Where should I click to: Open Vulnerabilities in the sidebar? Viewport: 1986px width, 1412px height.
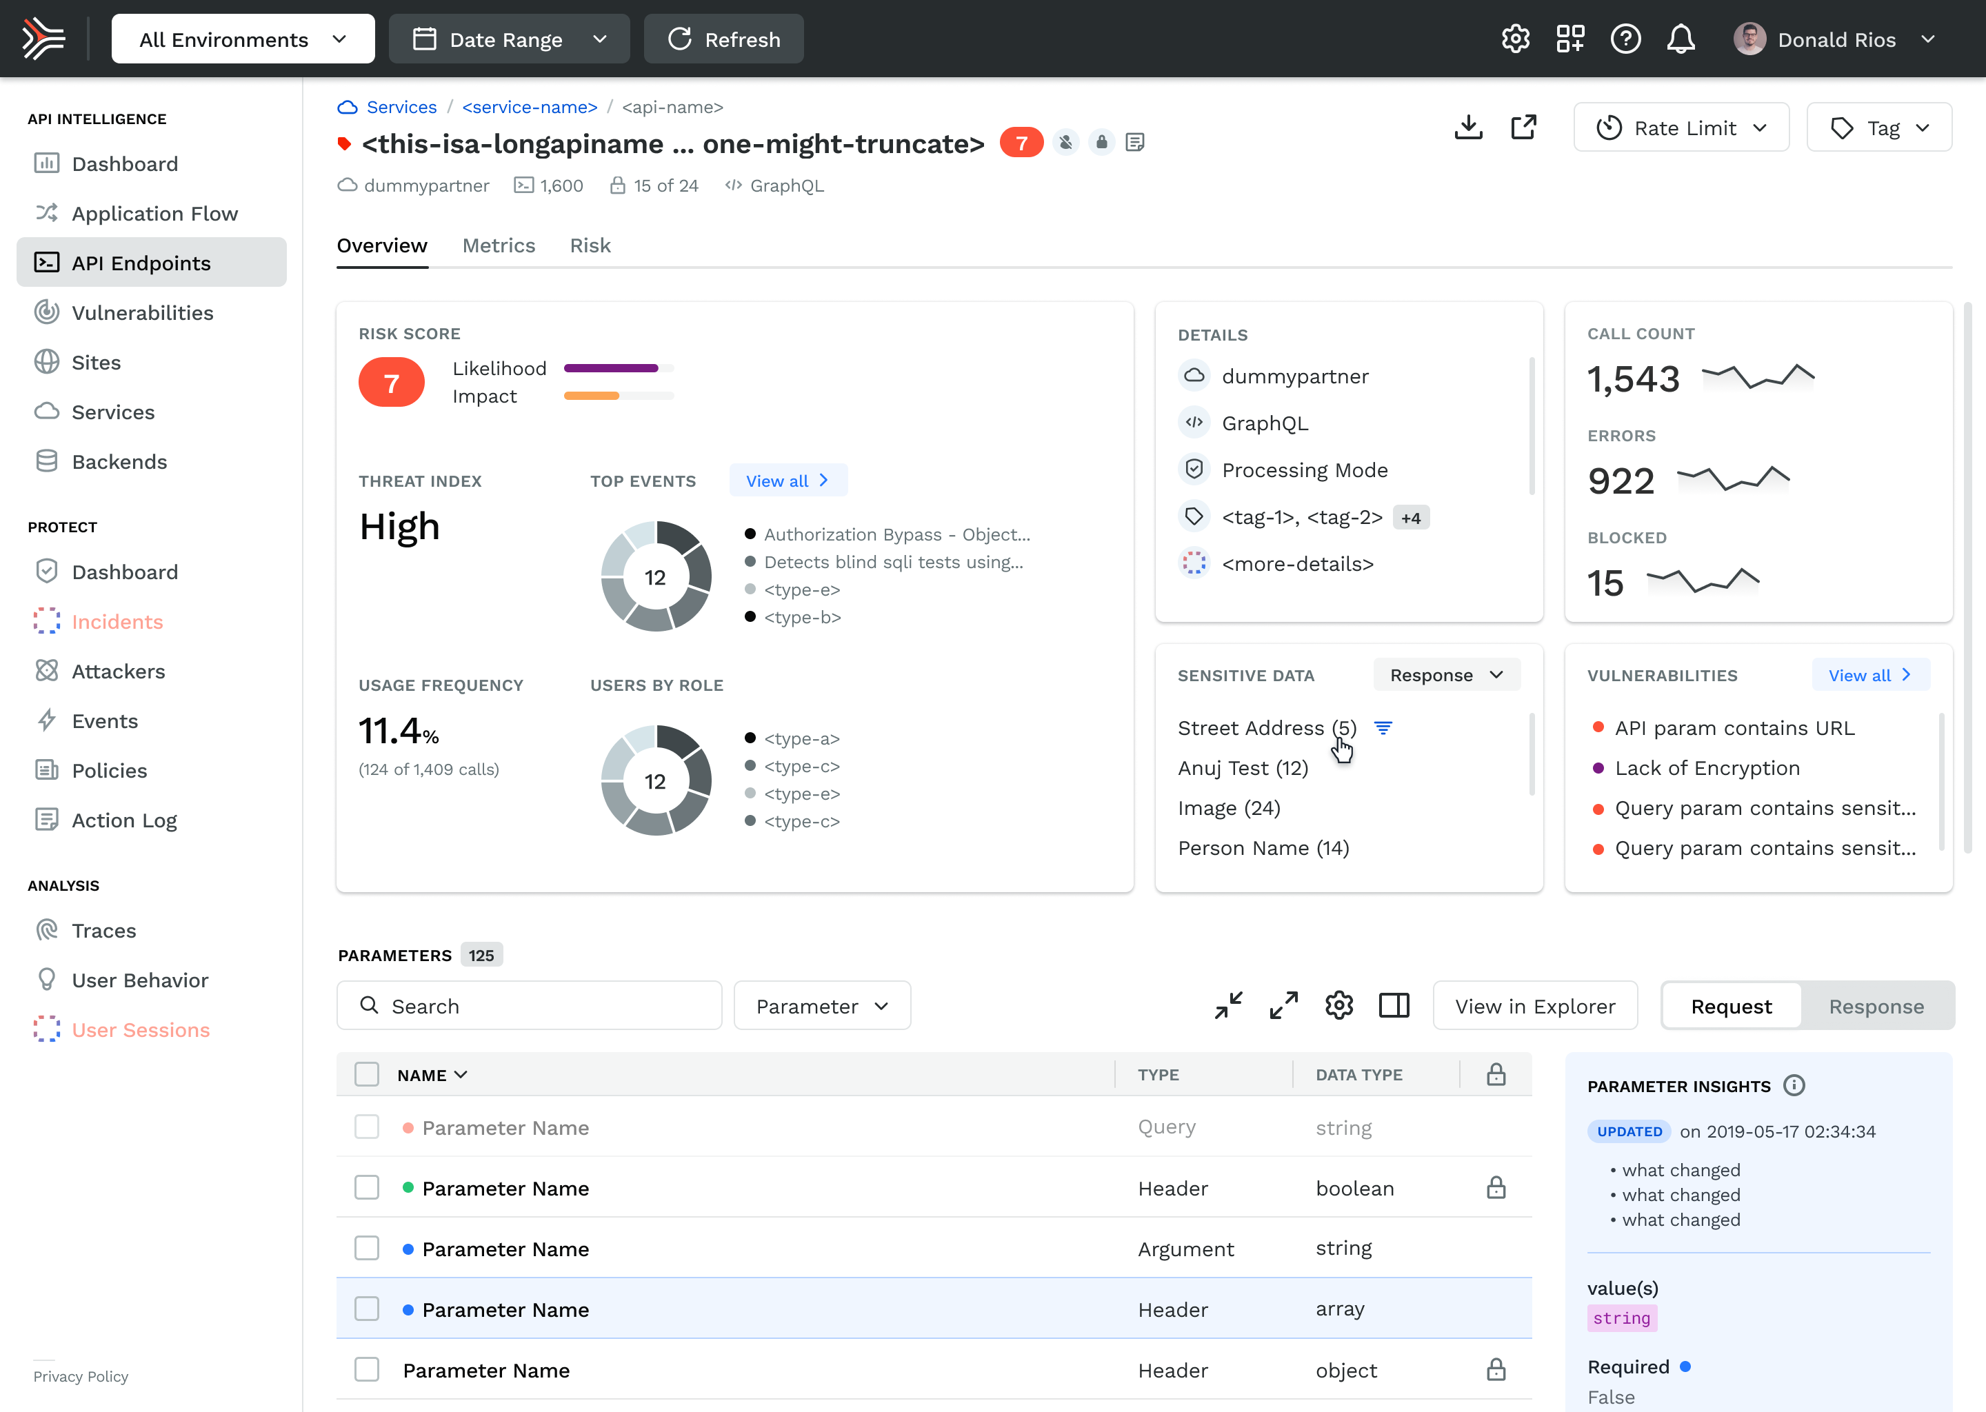[x=143, y=313]
